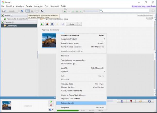Collapse the Album section

coord(3,16)
